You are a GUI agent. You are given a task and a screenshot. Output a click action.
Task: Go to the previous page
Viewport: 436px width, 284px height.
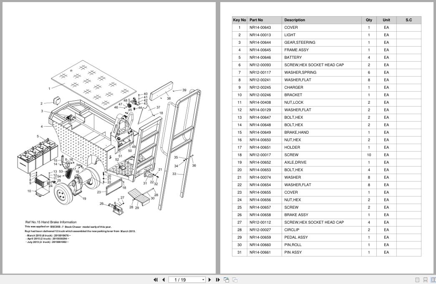(x=164, y=280)
